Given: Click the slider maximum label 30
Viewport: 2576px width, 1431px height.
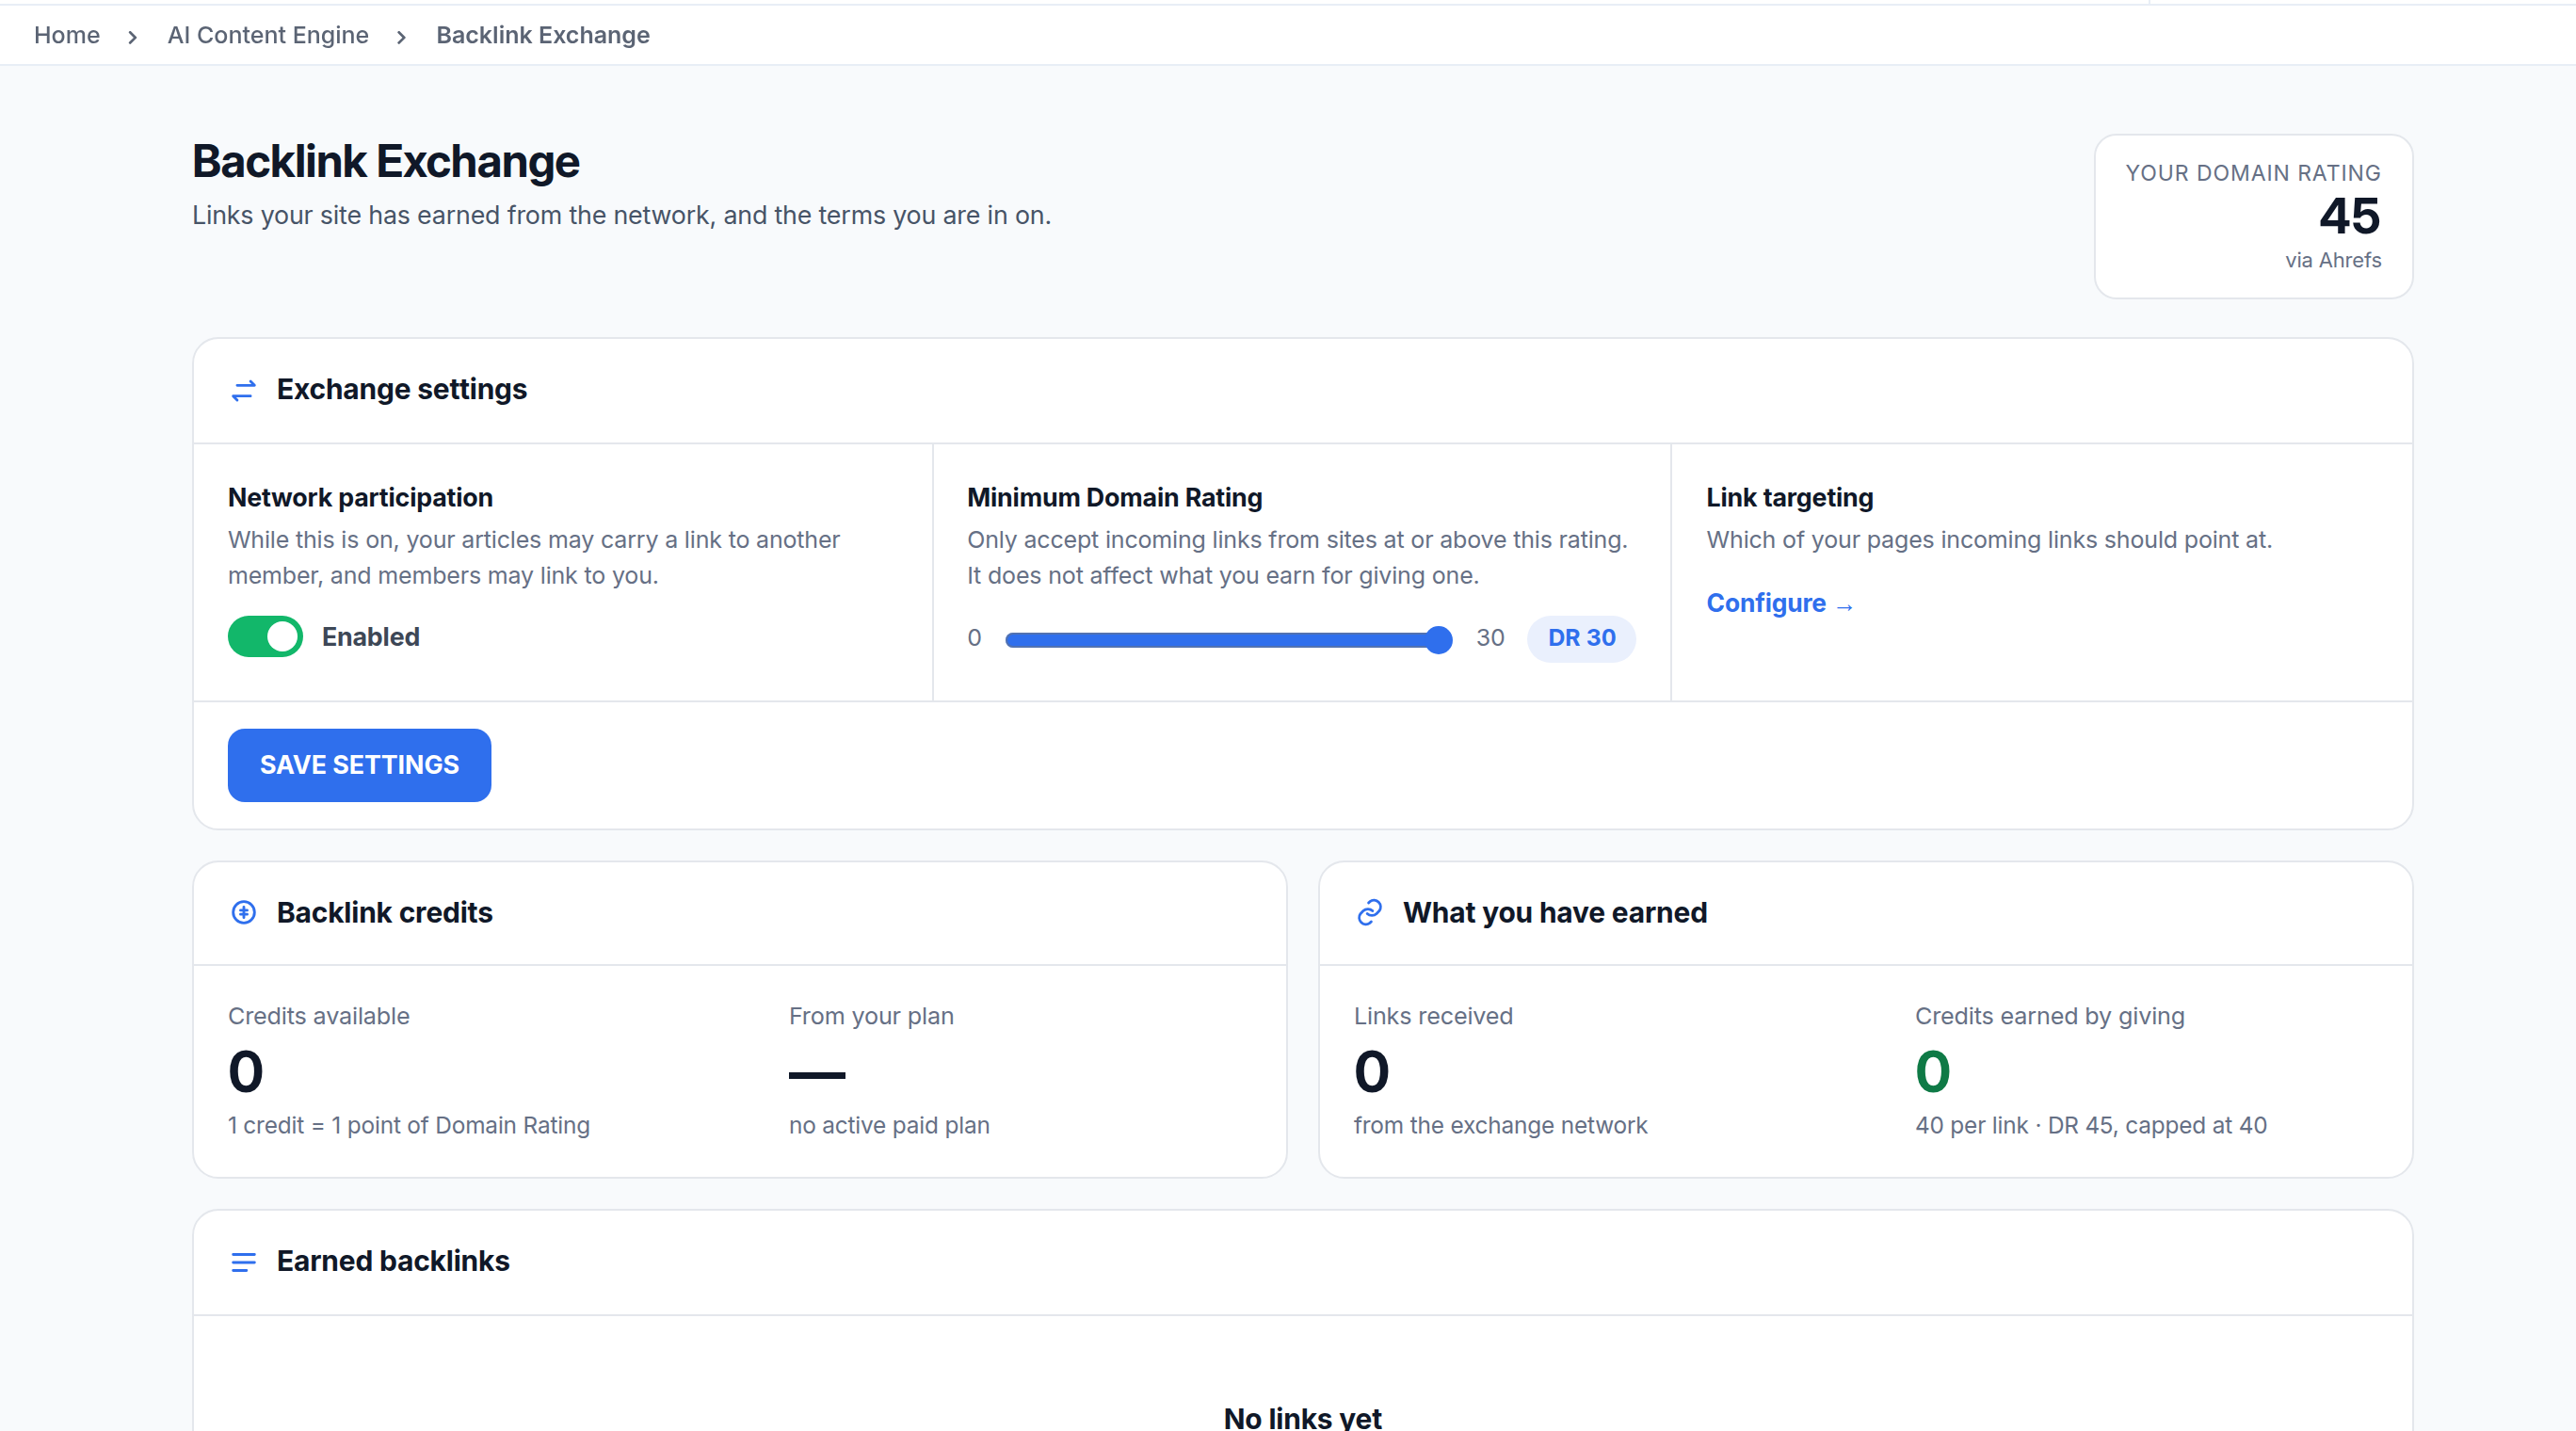Looking at the screenshot, I should coord(1490,638).
